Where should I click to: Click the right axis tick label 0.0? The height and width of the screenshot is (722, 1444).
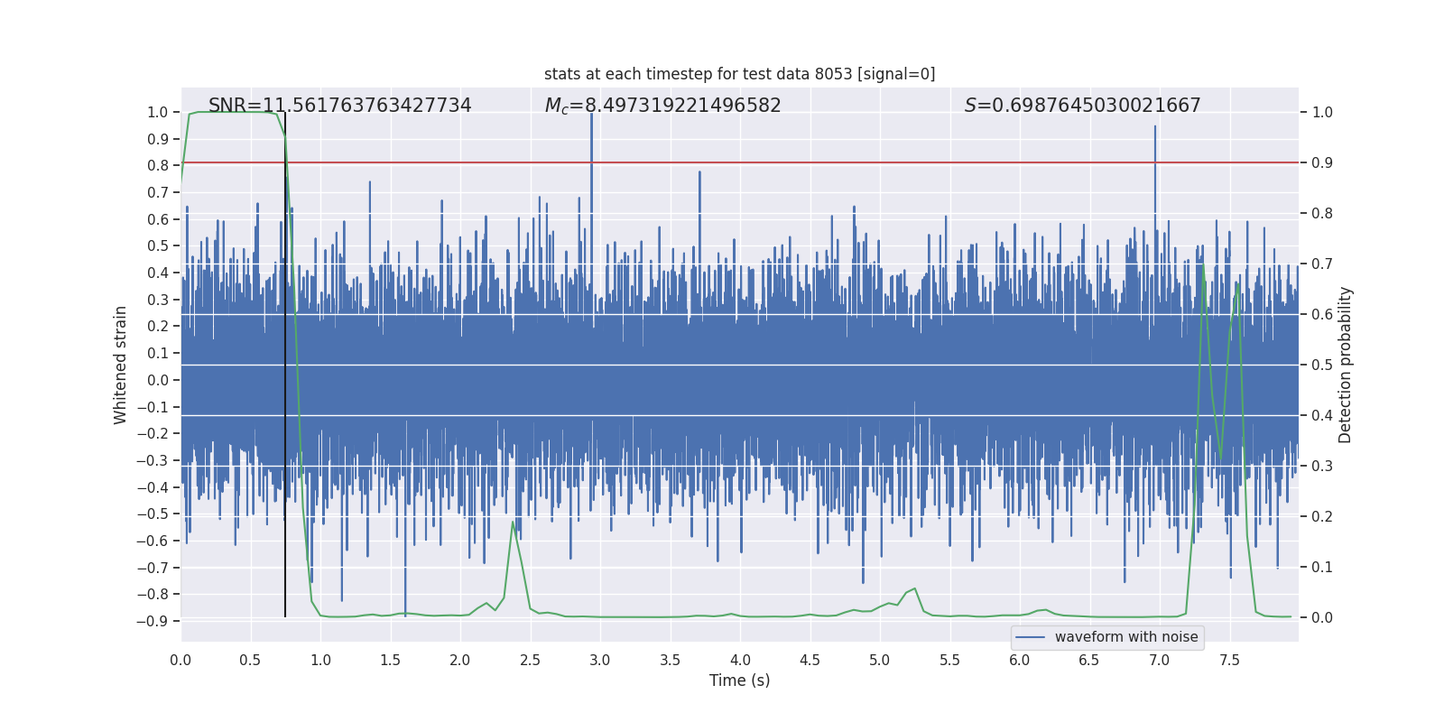pos(1322,618)
